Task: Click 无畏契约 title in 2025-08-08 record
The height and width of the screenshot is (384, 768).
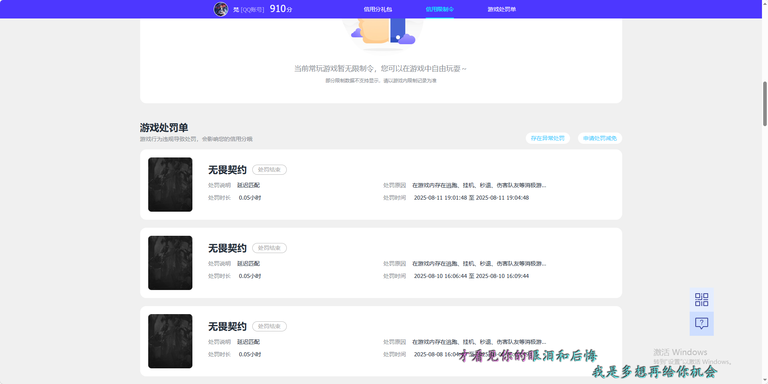Action: (227, 327)
